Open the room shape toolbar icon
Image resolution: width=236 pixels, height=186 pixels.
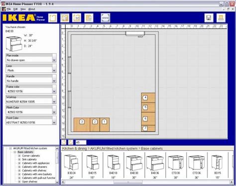click(53, 18)
